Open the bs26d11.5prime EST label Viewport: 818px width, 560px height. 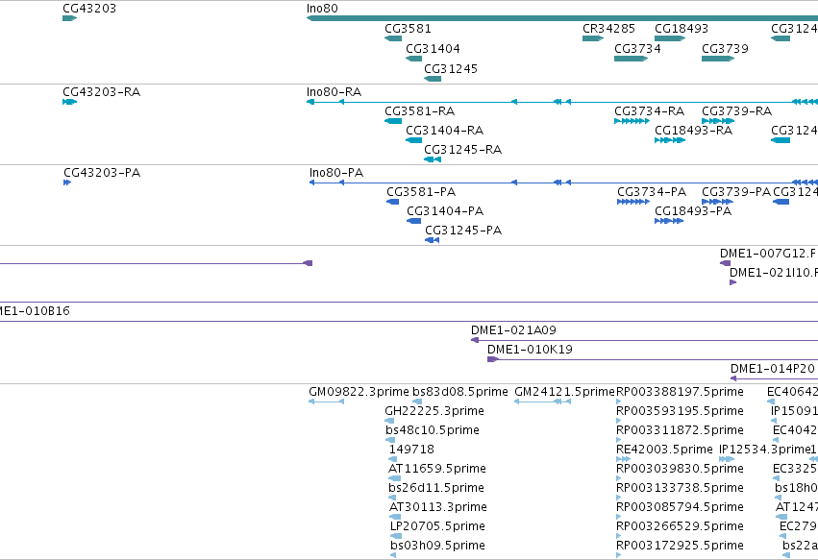436,488
